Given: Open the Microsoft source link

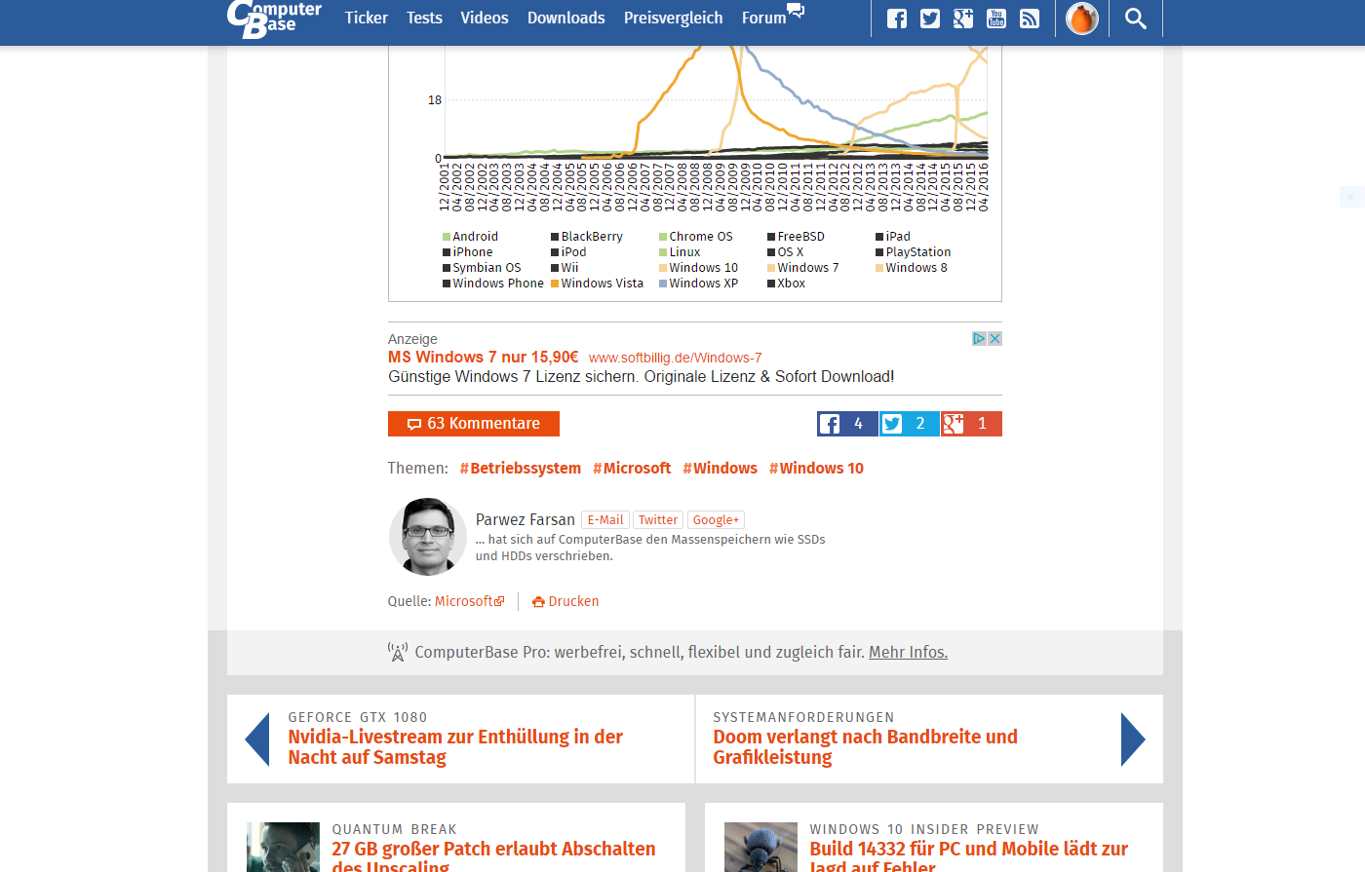Looking at the screenshot, I should click(470, 602).
